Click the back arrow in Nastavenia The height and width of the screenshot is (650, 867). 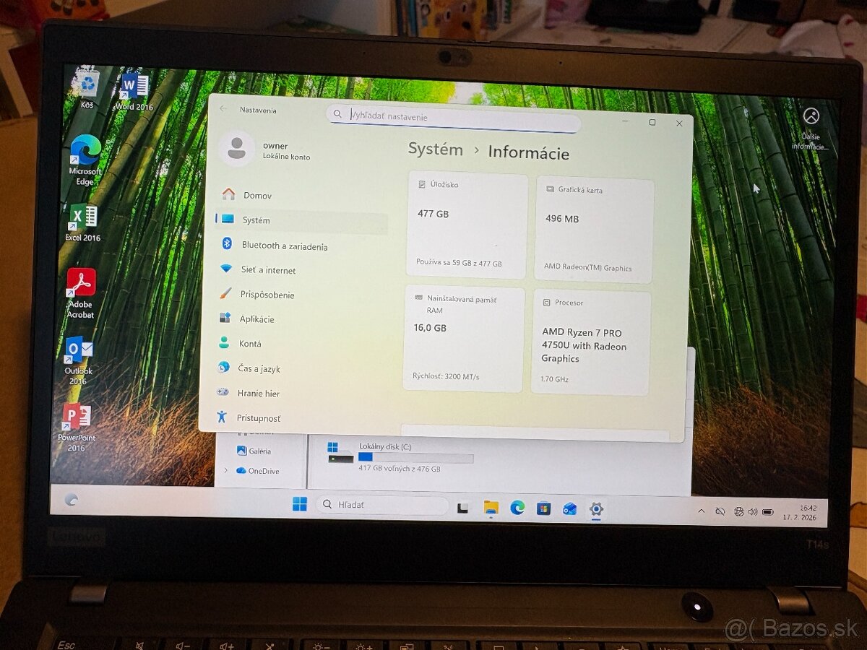tap(223, 108)
